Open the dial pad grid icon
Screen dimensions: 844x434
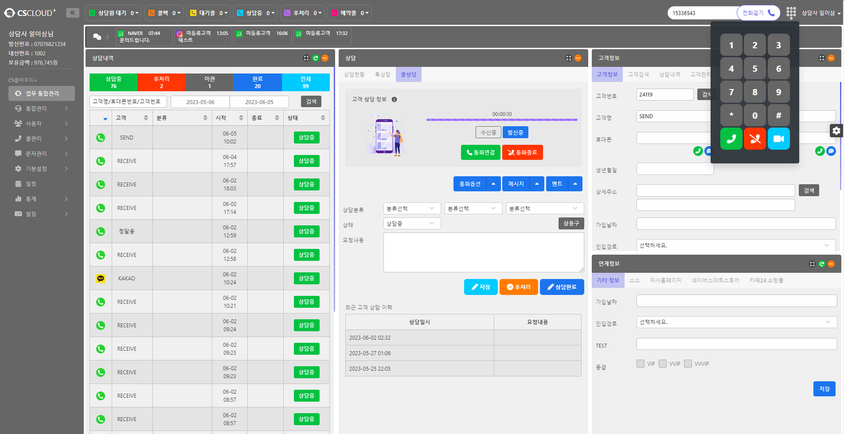coord(791,13)
